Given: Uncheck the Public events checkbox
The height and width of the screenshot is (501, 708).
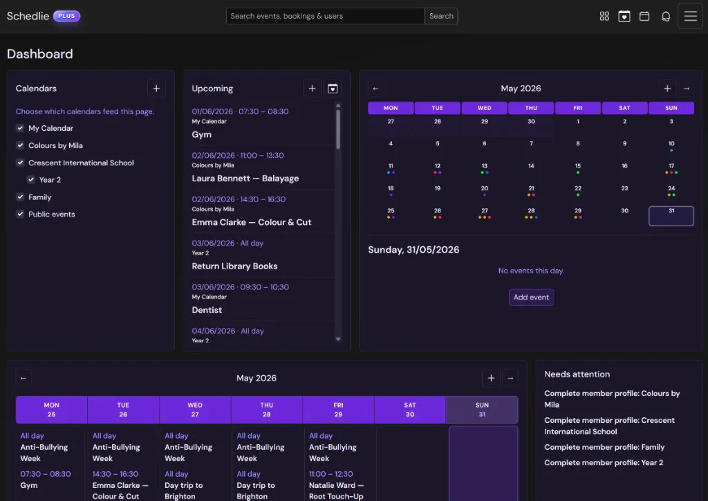Looking at the screenshot, I should (x=20, y=214).
